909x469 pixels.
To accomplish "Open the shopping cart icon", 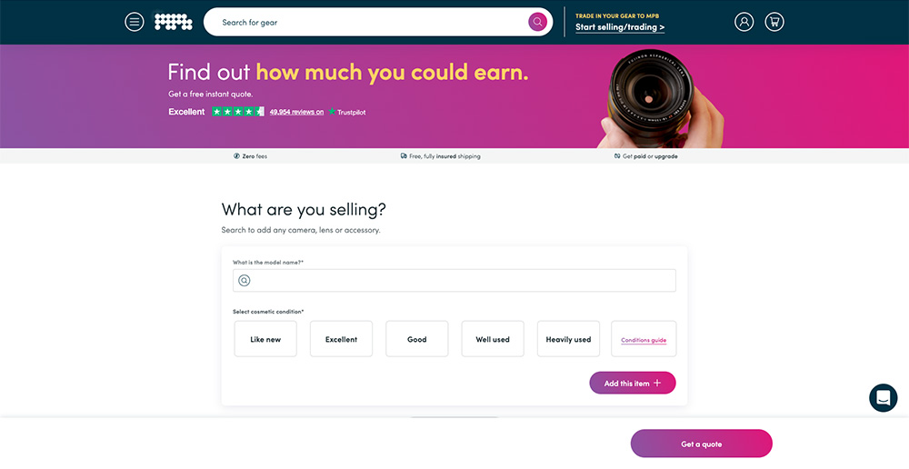I will 774,22.
